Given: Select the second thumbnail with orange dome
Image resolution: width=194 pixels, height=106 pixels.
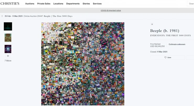Looking at the screenshot, I should [8, 38].
